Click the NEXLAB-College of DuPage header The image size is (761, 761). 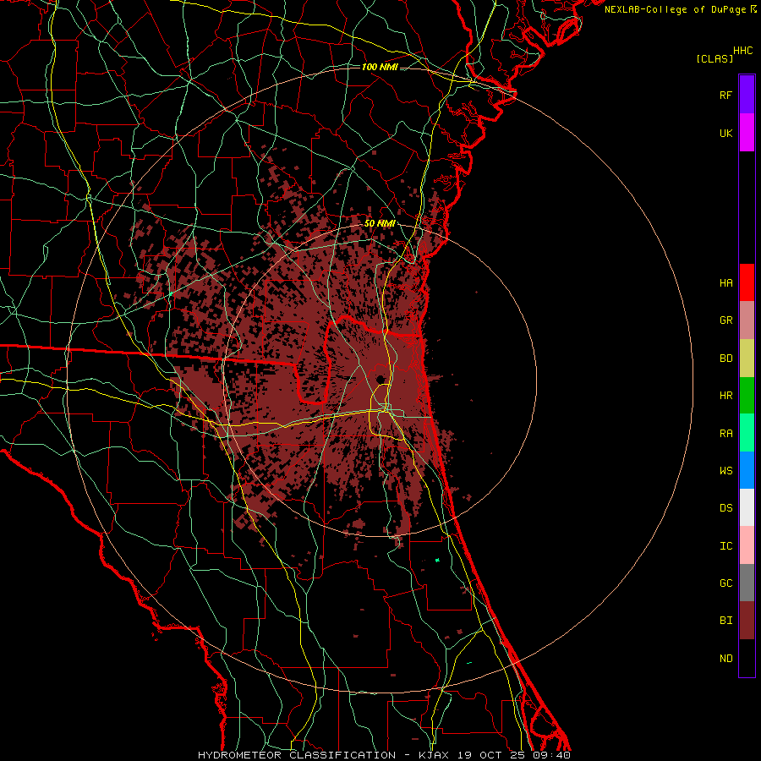coord(680,9)
